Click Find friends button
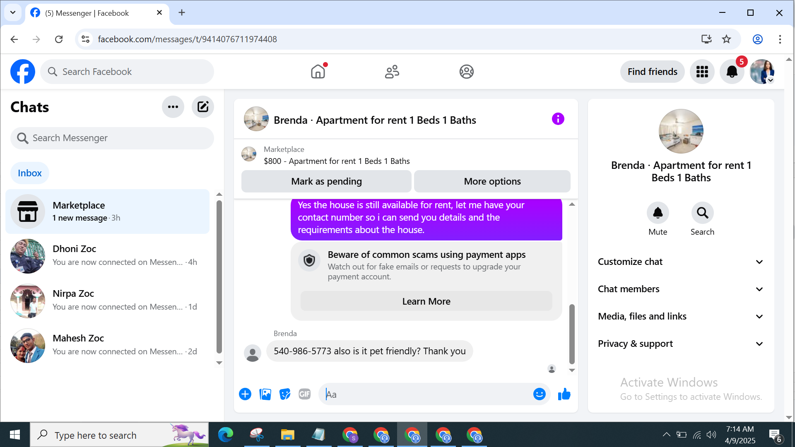 pos(653,72)
